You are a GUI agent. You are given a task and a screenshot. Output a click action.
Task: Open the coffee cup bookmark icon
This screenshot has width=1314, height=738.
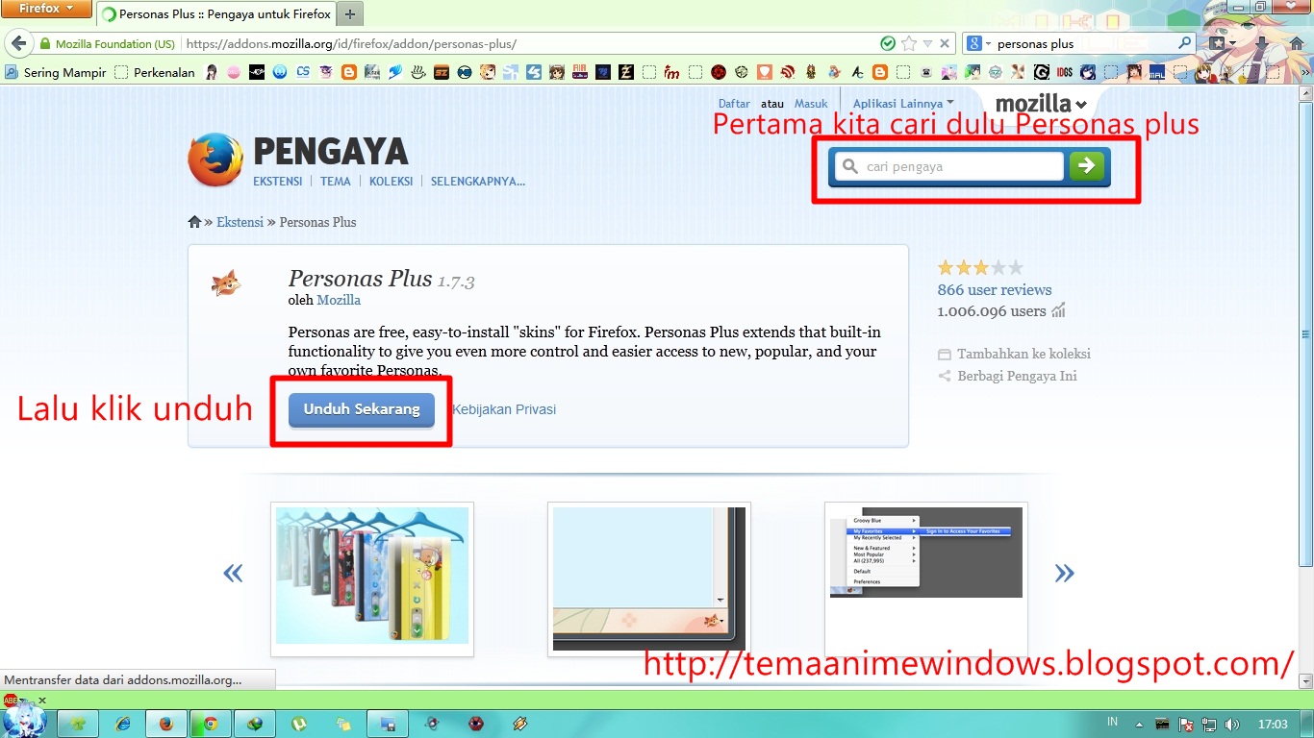pyautogui.click(x=418, y=72)
